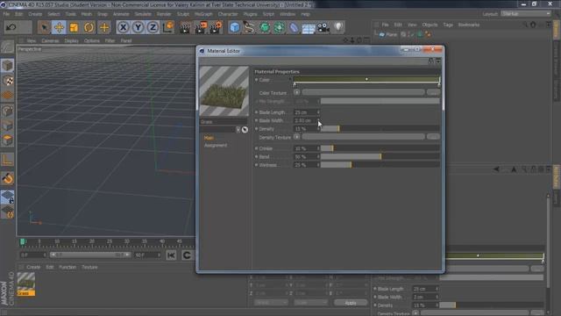
Task: Adjust the Bend slider
Action: (380, 156)
